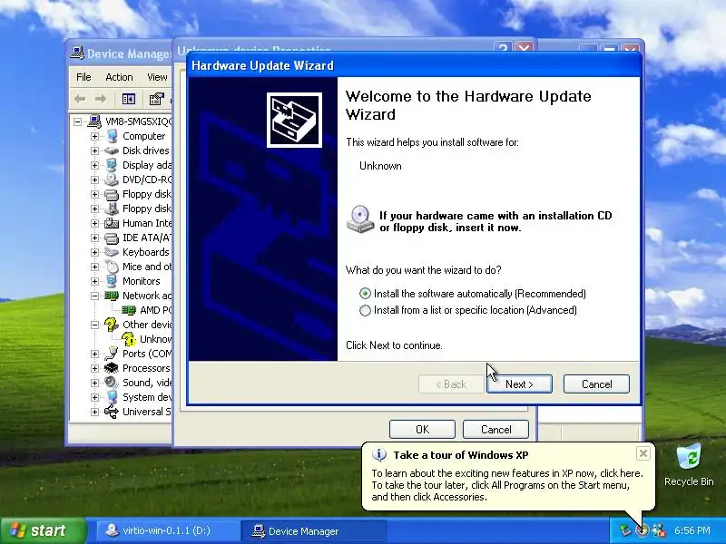
Task: Click the Other devices question mark icon
Action: 111,325
